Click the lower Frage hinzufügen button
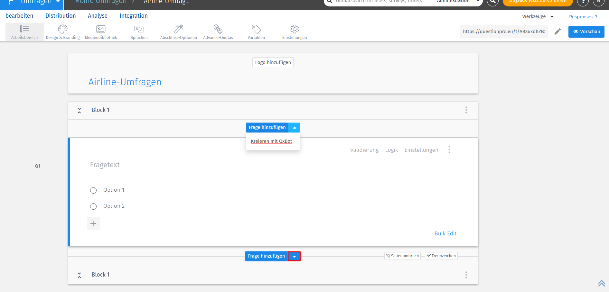Viewport: 609px width, 292px height. 266,256
